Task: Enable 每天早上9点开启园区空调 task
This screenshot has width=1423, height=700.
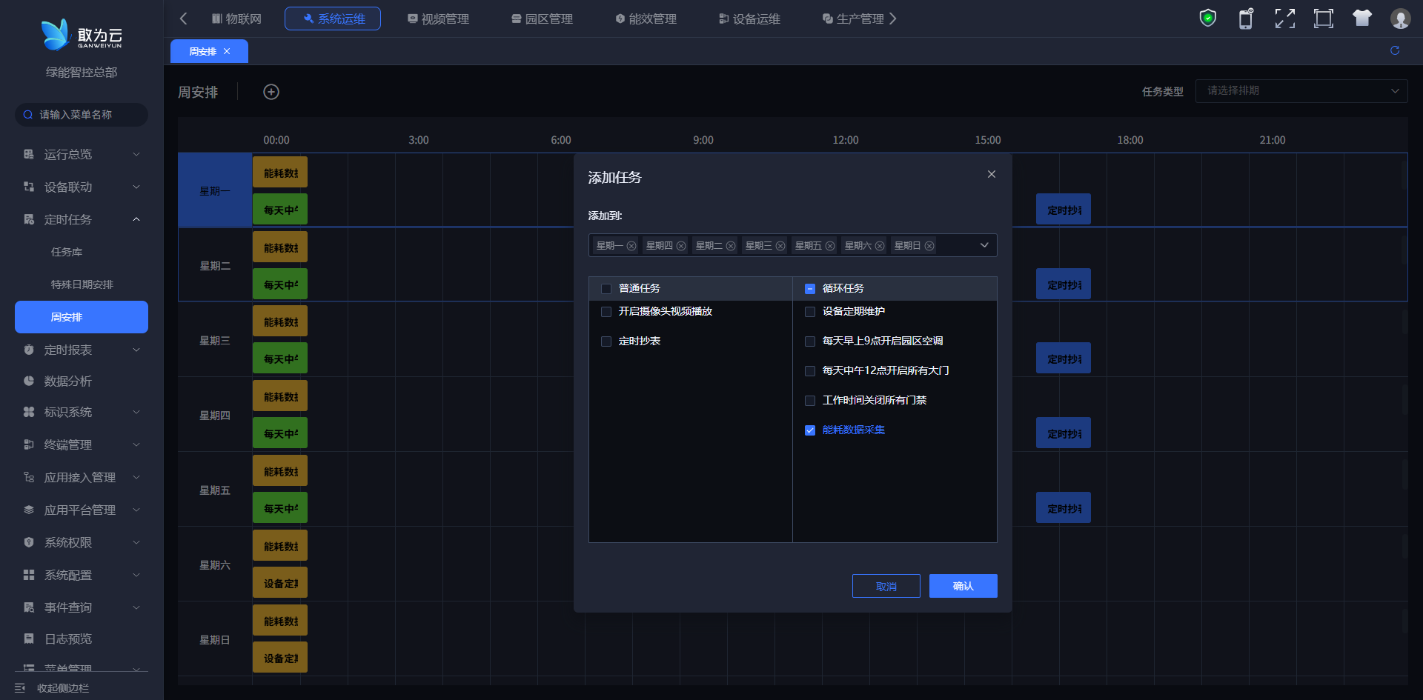Action: tap(810, 341)
